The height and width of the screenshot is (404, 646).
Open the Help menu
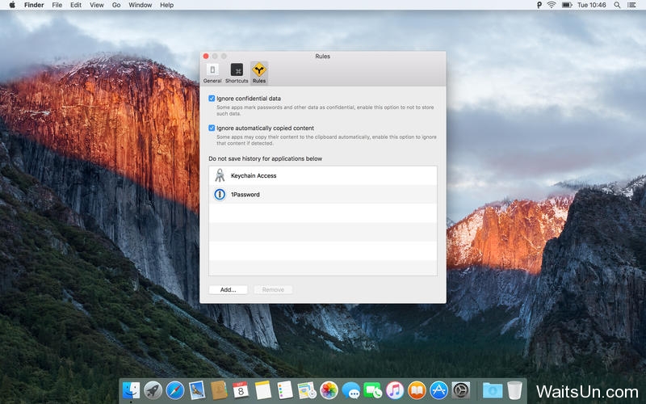coord(167,5)
